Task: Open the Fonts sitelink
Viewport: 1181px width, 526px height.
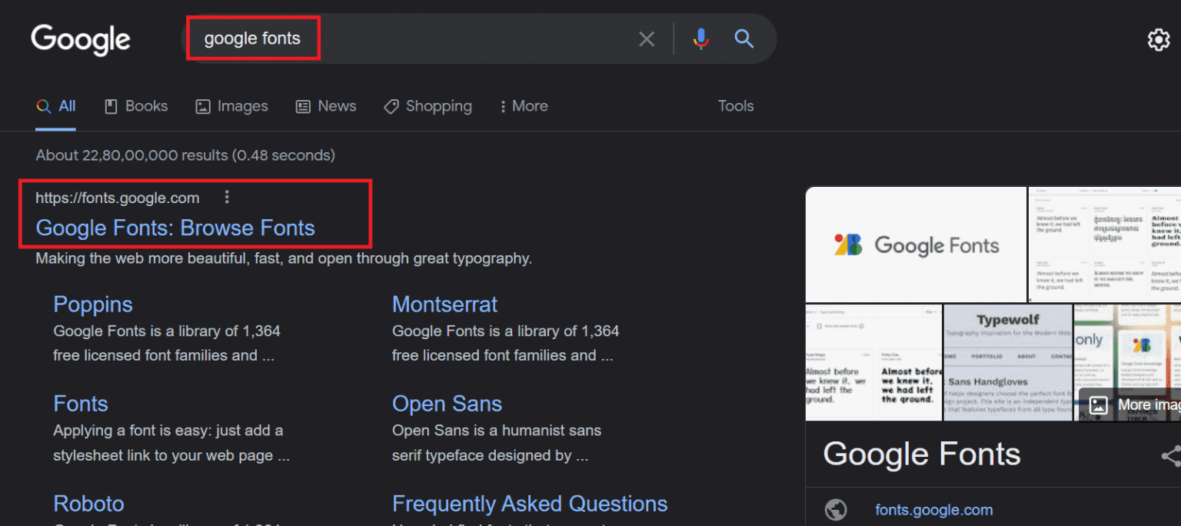Action: (x=81, y=404)
